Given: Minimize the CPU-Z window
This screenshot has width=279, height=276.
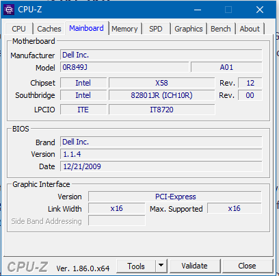Looking at the screenshot, I should [198, 10].
